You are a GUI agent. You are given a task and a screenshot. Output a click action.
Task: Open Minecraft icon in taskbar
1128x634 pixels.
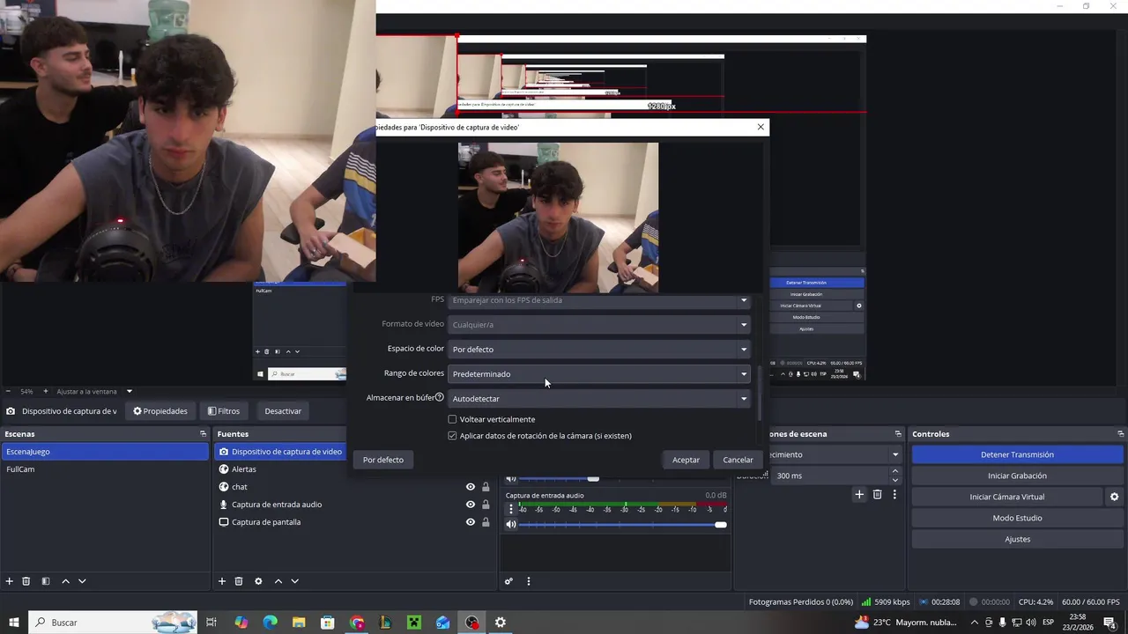pos(414,623)
